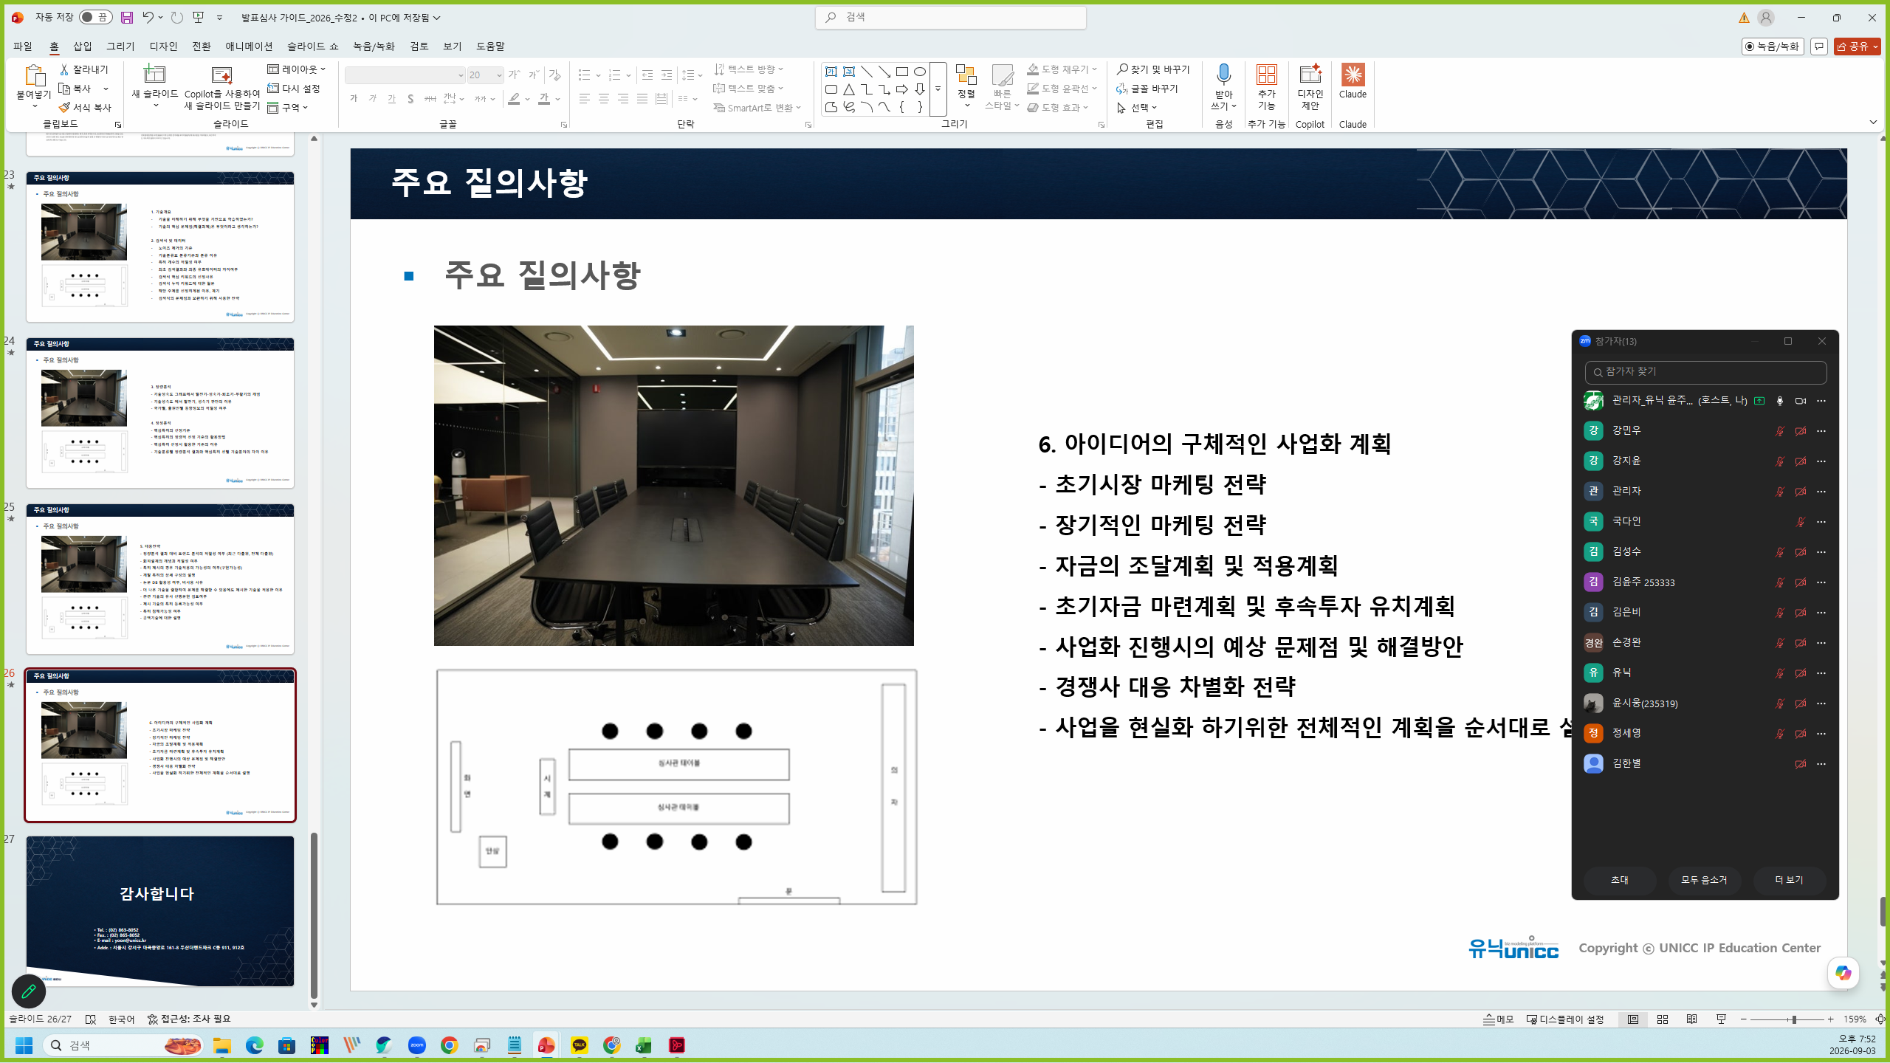Open the Add-ins (추가 기능) icon
1890x1063 pixels.
(x=1266, y=75)
